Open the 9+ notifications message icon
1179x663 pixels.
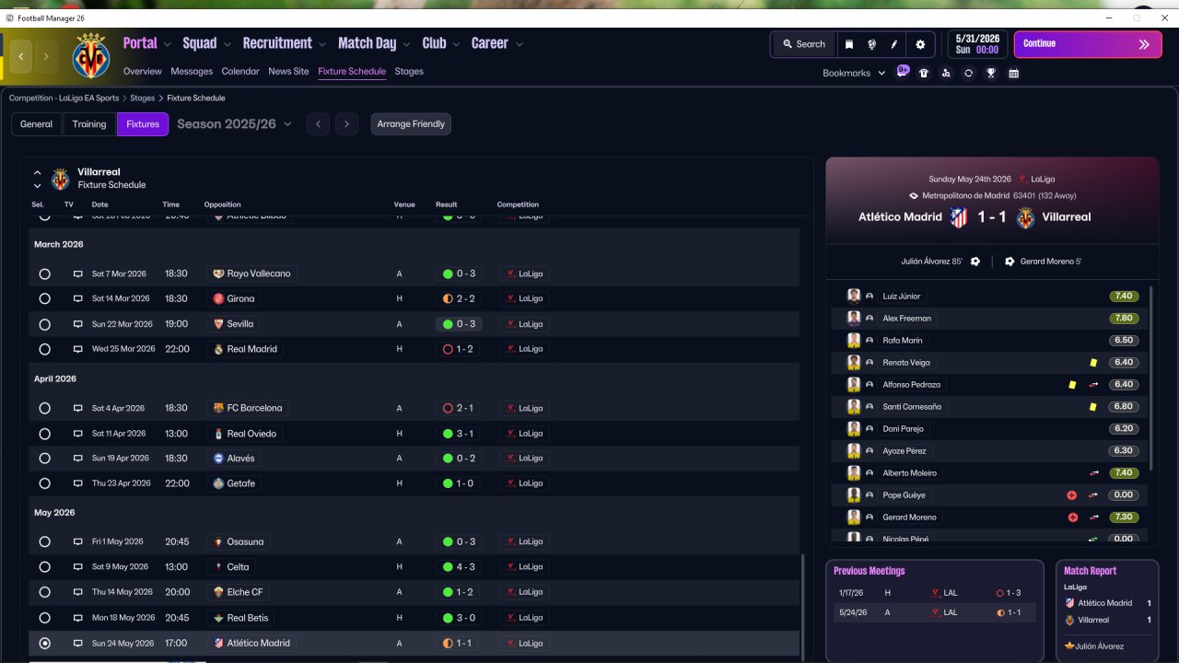(x=903, y=73)
